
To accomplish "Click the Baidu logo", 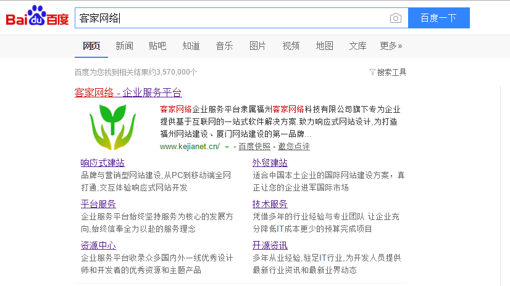I will [37, 17].
